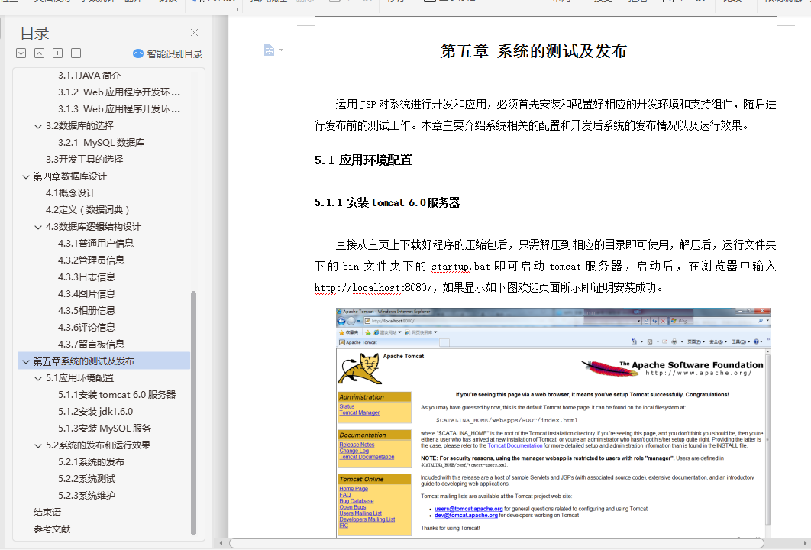
Task: Select the 3.1.3 Web 应用程序开发环 entry
Action: 119,109
